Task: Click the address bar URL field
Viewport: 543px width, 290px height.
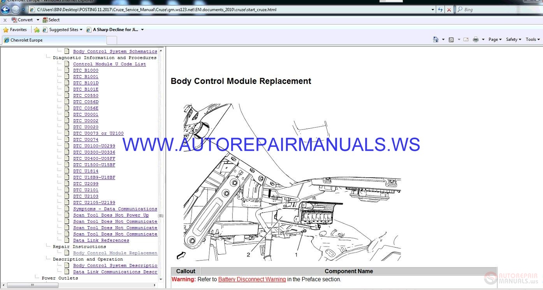Action: pyautogui.click(x=230, y=9)
